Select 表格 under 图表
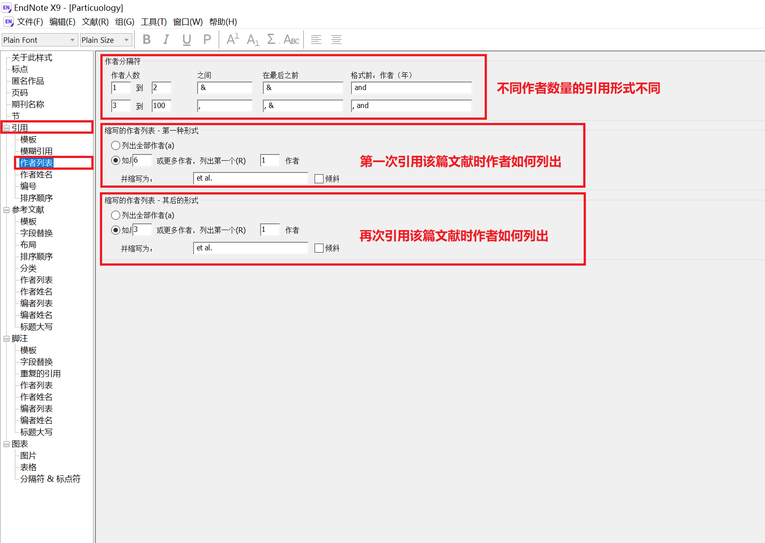The image size is (765, 543). point(28,467)
